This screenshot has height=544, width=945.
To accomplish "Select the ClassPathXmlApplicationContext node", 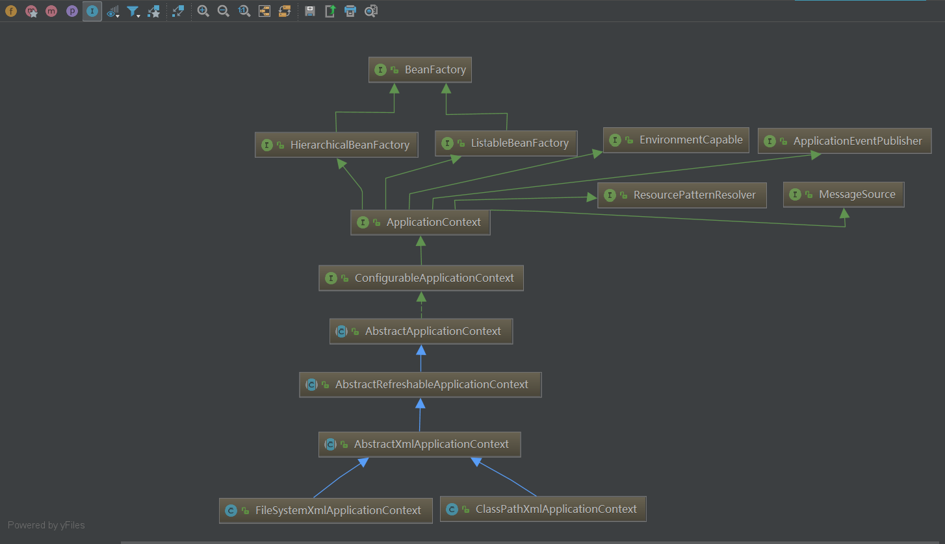I will click(x=543, y=509).
